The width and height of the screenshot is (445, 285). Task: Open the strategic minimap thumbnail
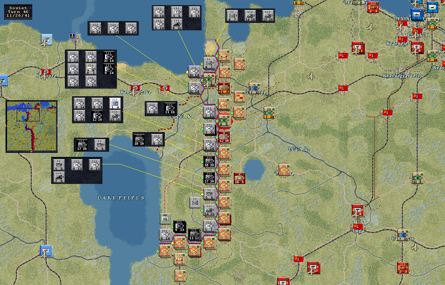[32, 127]
